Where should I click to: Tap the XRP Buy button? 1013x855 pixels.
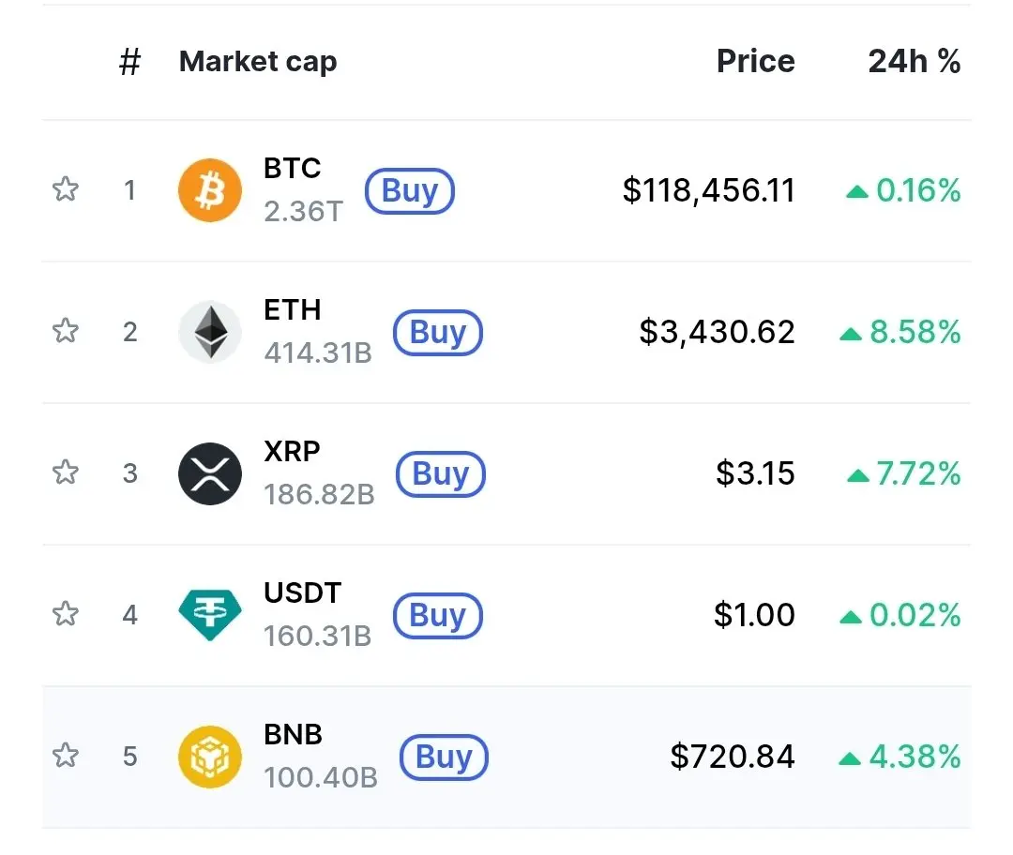pyautogui.click(x=440, y=474)
